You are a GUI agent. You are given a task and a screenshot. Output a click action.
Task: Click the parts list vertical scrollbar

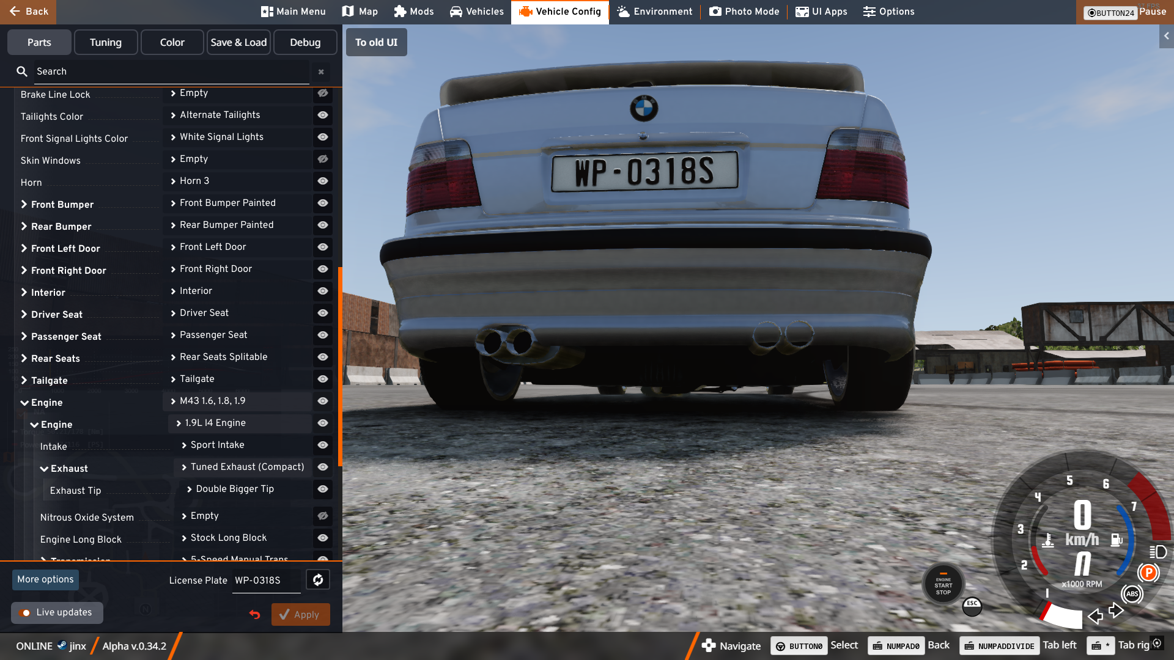[x=340, y=367]
